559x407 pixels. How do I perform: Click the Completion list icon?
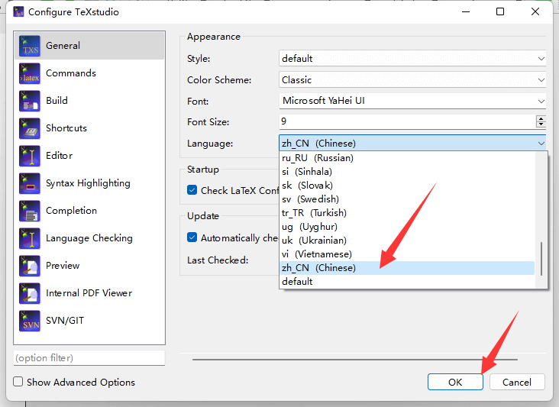[x=30, y=211]
